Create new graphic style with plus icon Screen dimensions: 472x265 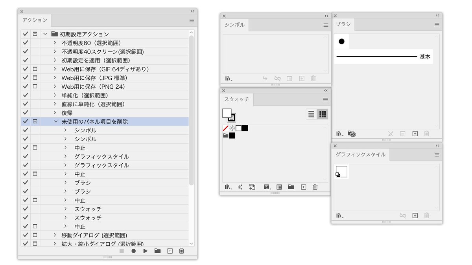pyautogui.click(x=415, y=216)
